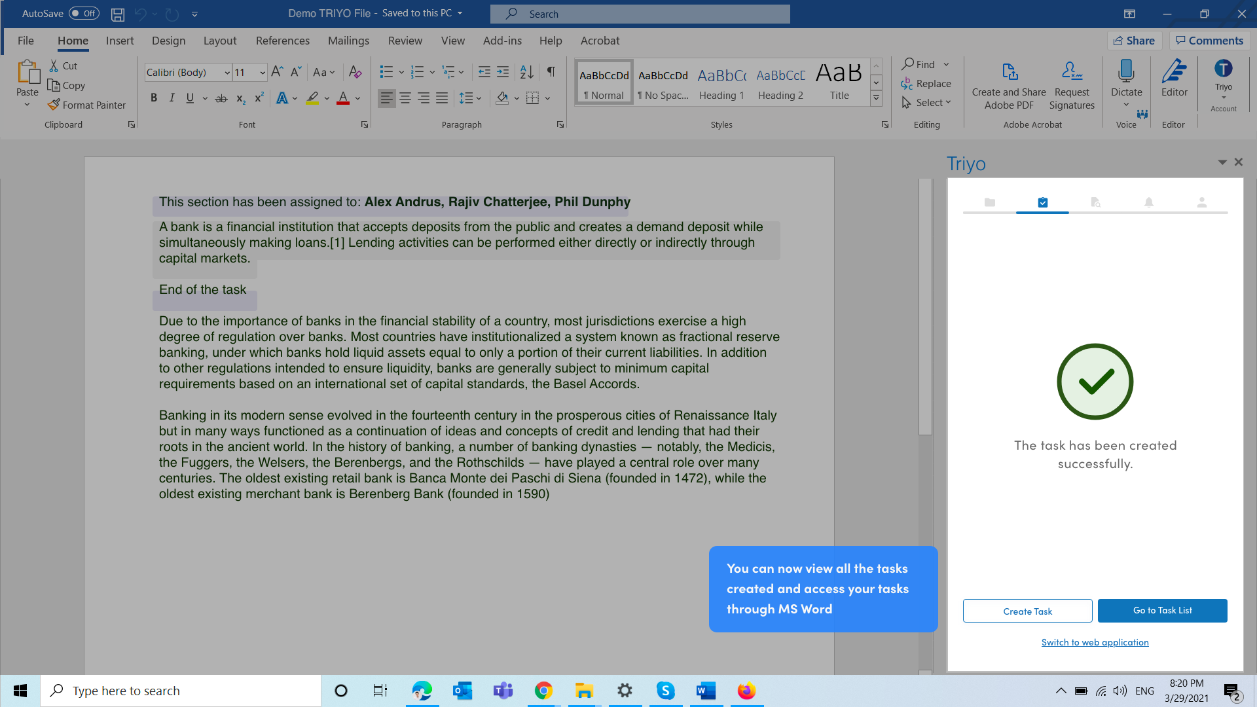
Task: Click the Copy command
Action: coord(66,85)
